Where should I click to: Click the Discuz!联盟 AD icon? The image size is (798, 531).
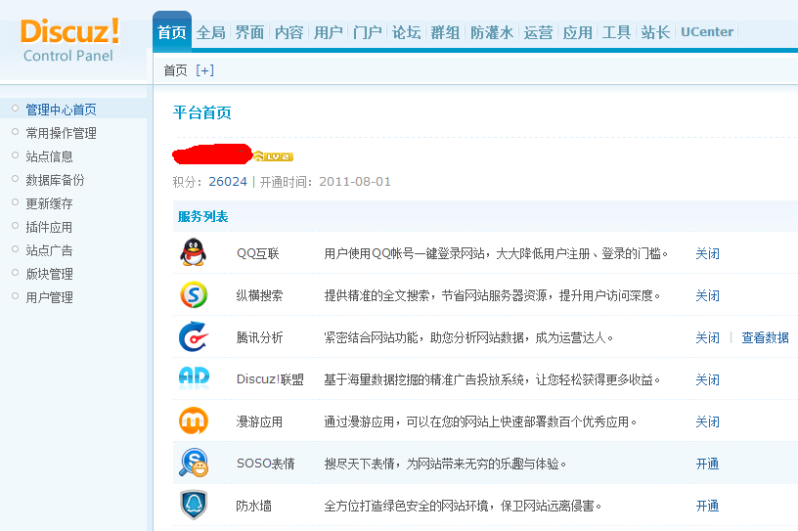[x=194, y=377]
